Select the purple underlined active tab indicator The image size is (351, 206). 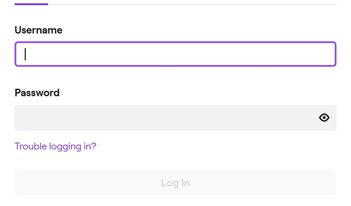(31, 4)
